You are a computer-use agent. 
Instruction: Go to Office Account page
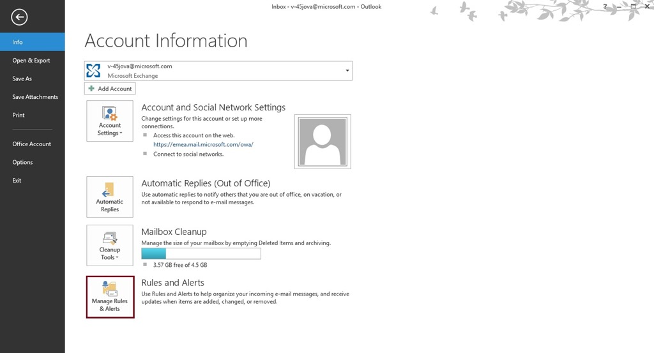click(32, 144)
